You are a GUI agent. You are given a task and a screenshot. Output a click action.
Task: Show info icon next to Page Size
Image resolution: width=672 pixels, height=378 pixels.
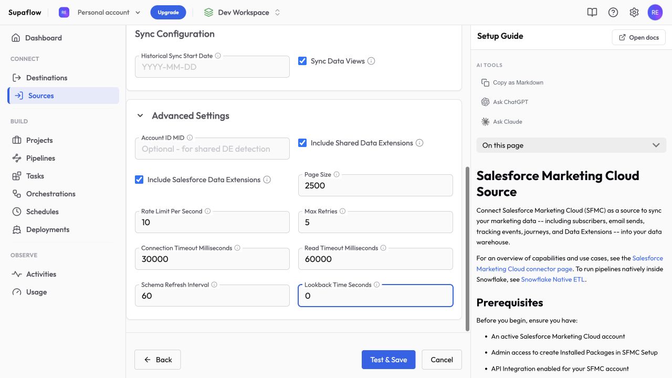click(x=337, y=174)
